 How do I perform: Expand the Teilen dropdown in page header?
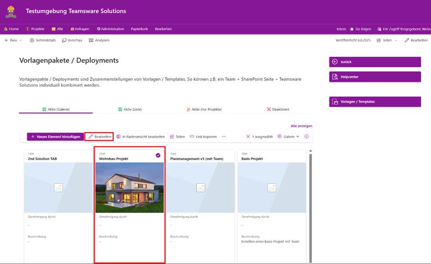(x=387, y=40)
